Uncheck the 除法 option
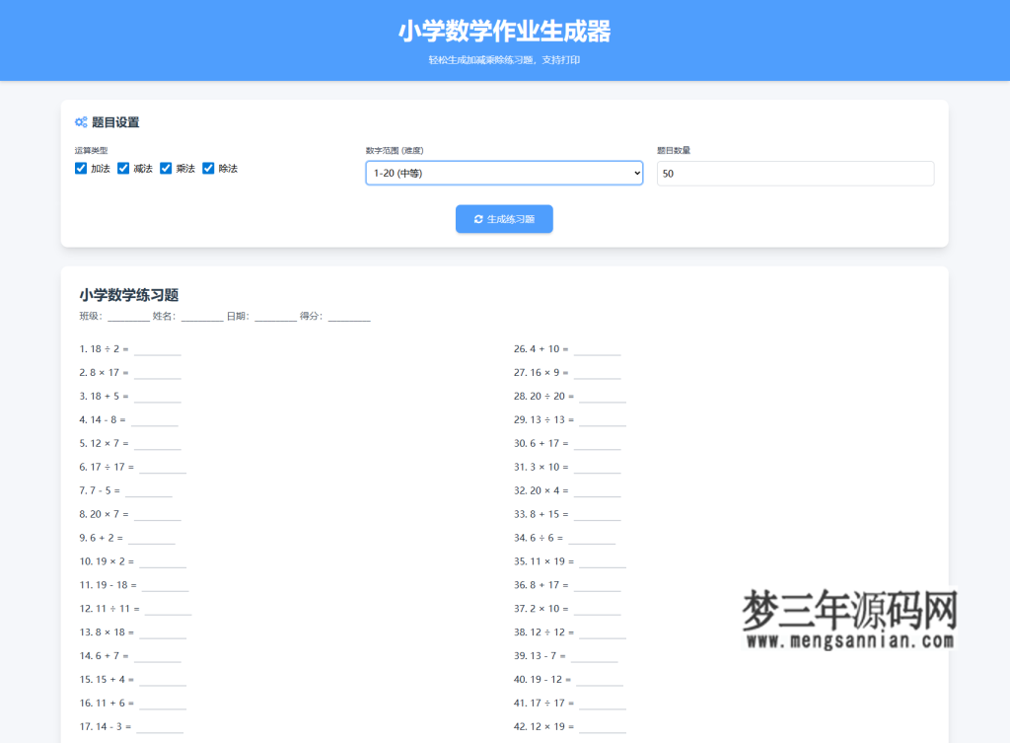The height and width of the screenshot is (743, 1010). (x=208, y=168)
